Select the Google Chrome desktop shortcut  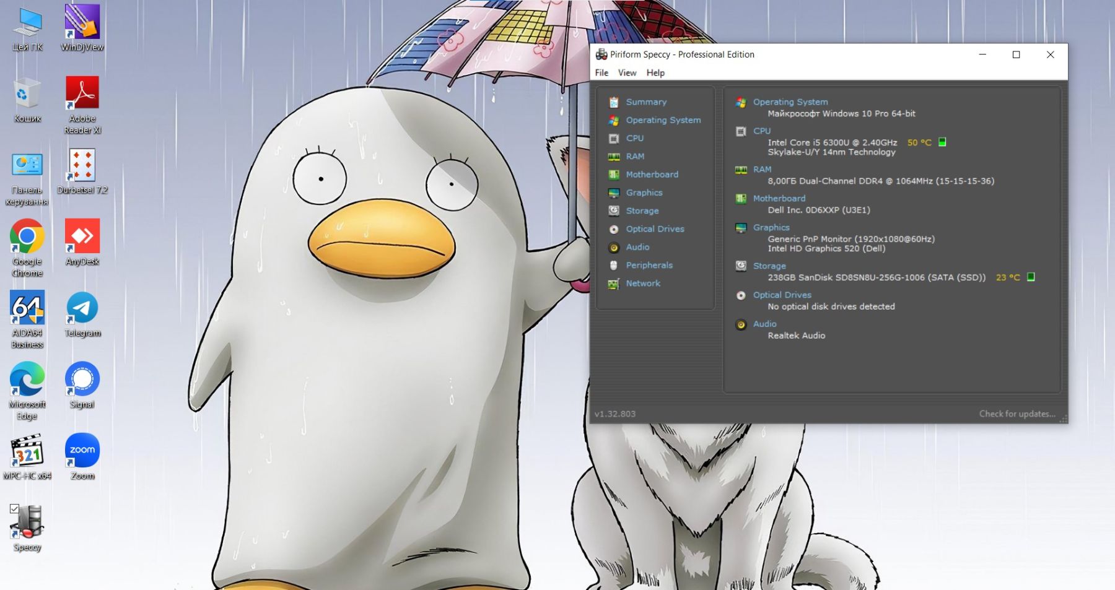[27, 248]
